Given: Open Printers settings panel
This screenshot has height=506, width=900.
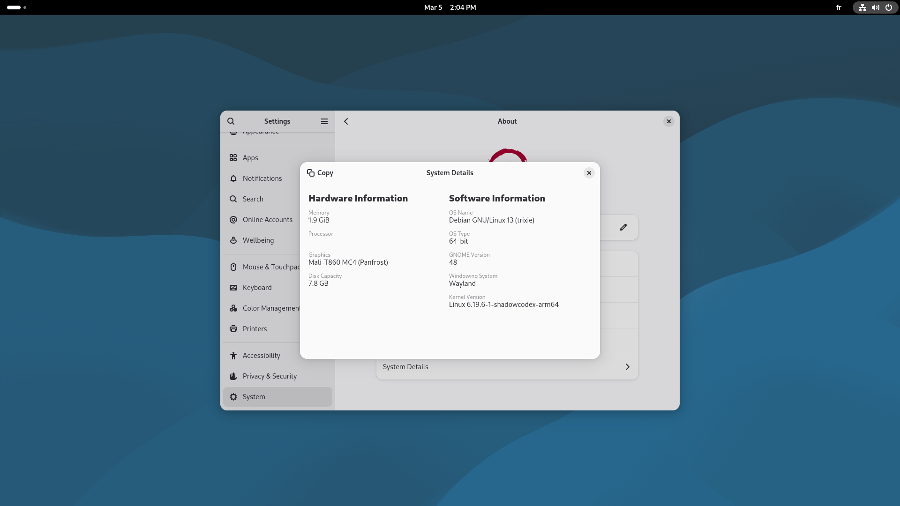Looking at the screenshot, I should pyautogui.click(x=255, y=329).
